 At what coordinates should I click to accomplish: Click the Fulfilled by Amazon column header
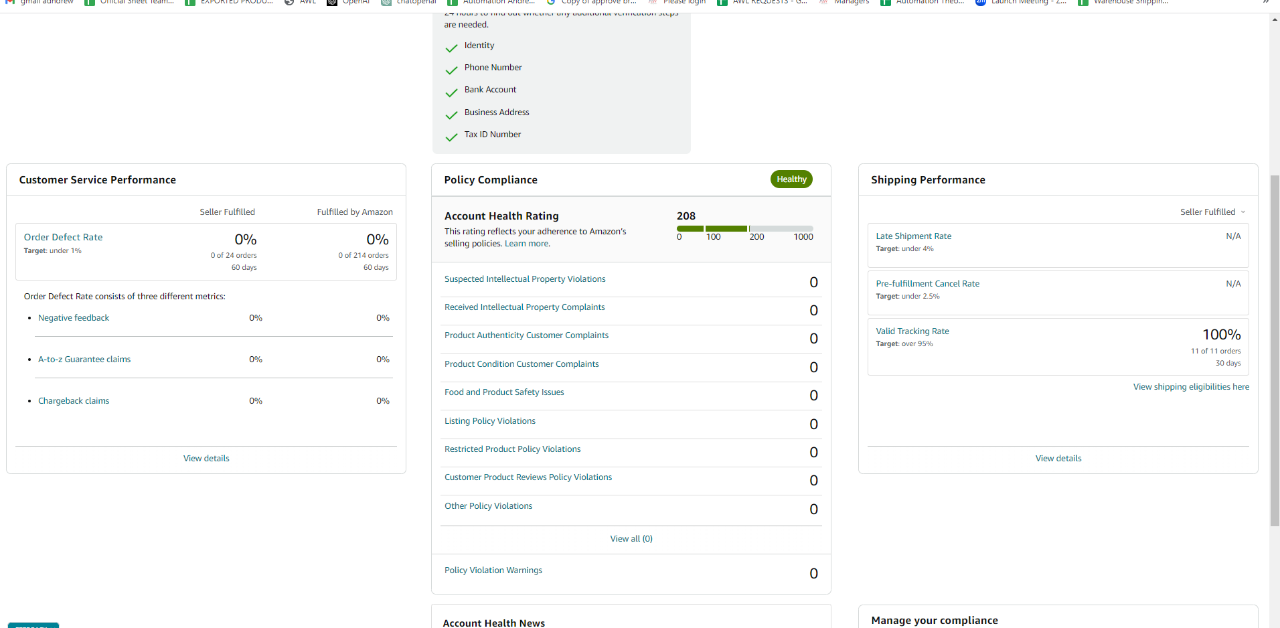(x=355, y=212)
